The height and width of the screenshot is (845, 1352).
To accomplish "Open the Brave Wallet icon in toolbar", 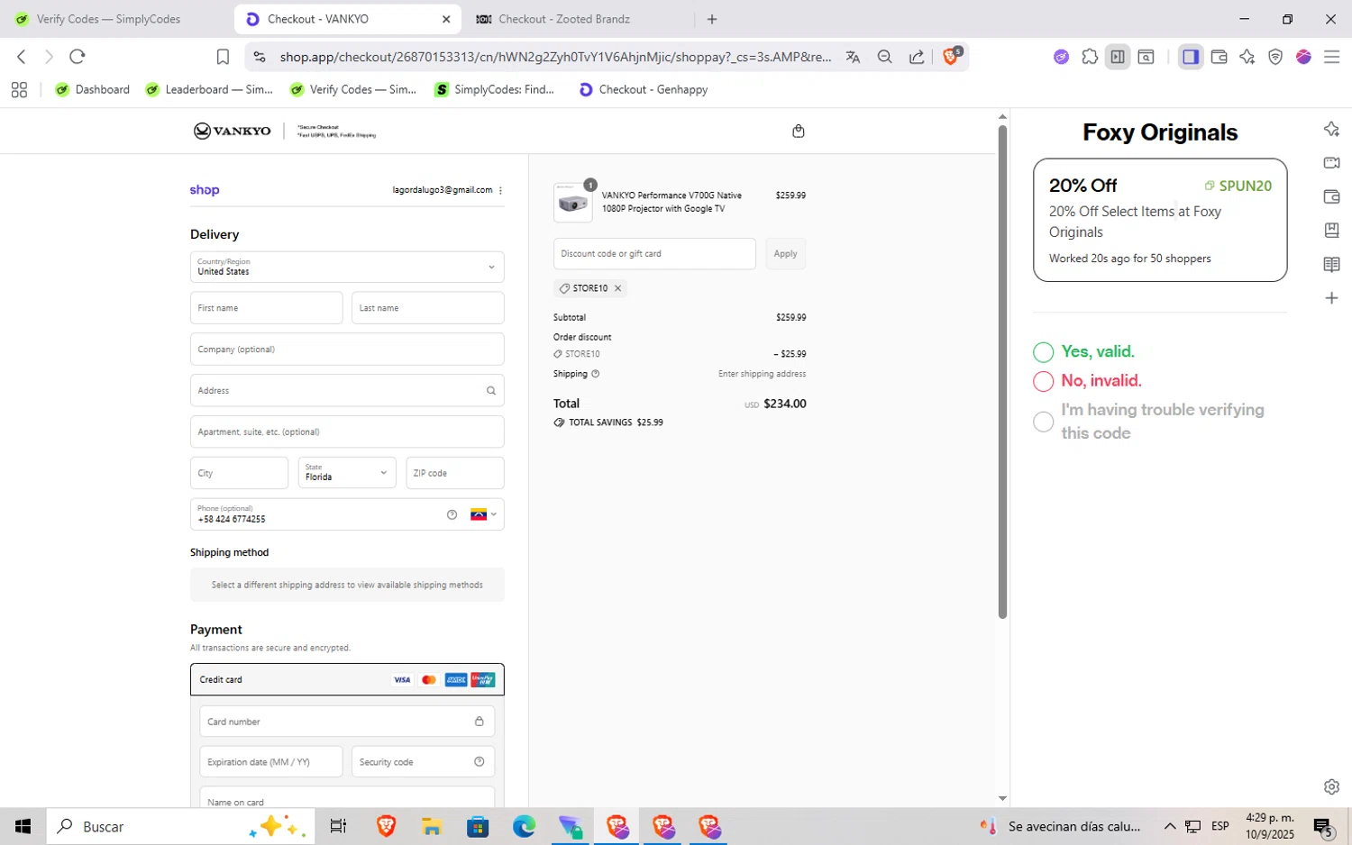I will [1219, 57].
